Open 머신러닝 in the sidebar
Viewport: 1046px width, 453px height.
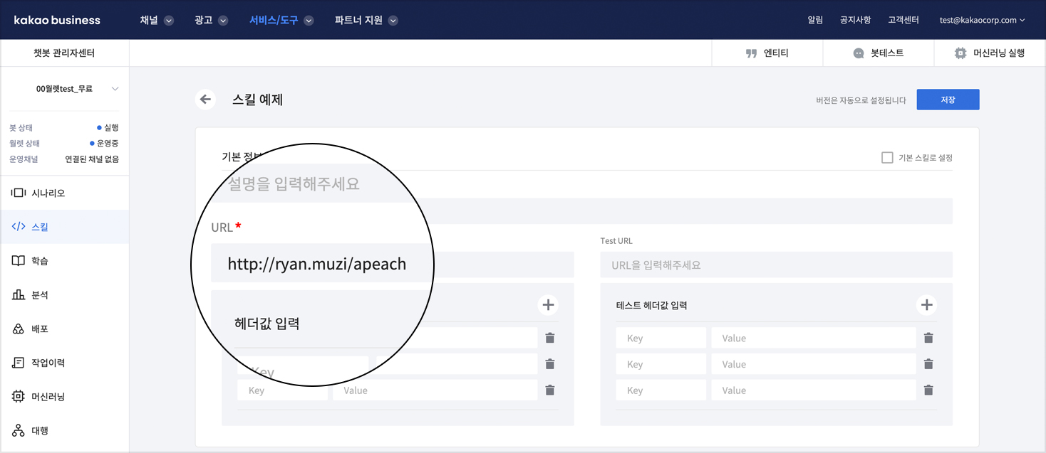pos(48,397)
